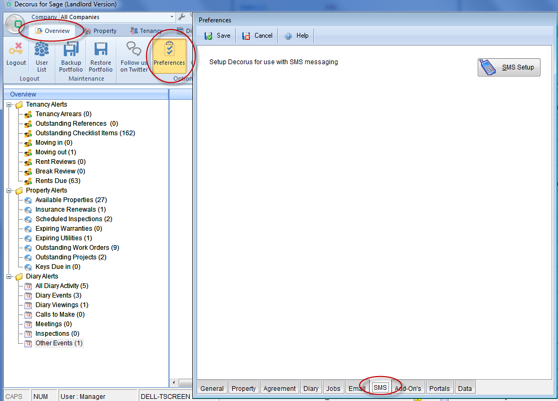Screen dimensions: 558x401
Task: Click the house icon beside Available Properties
Action: click(x=28, y=201)
